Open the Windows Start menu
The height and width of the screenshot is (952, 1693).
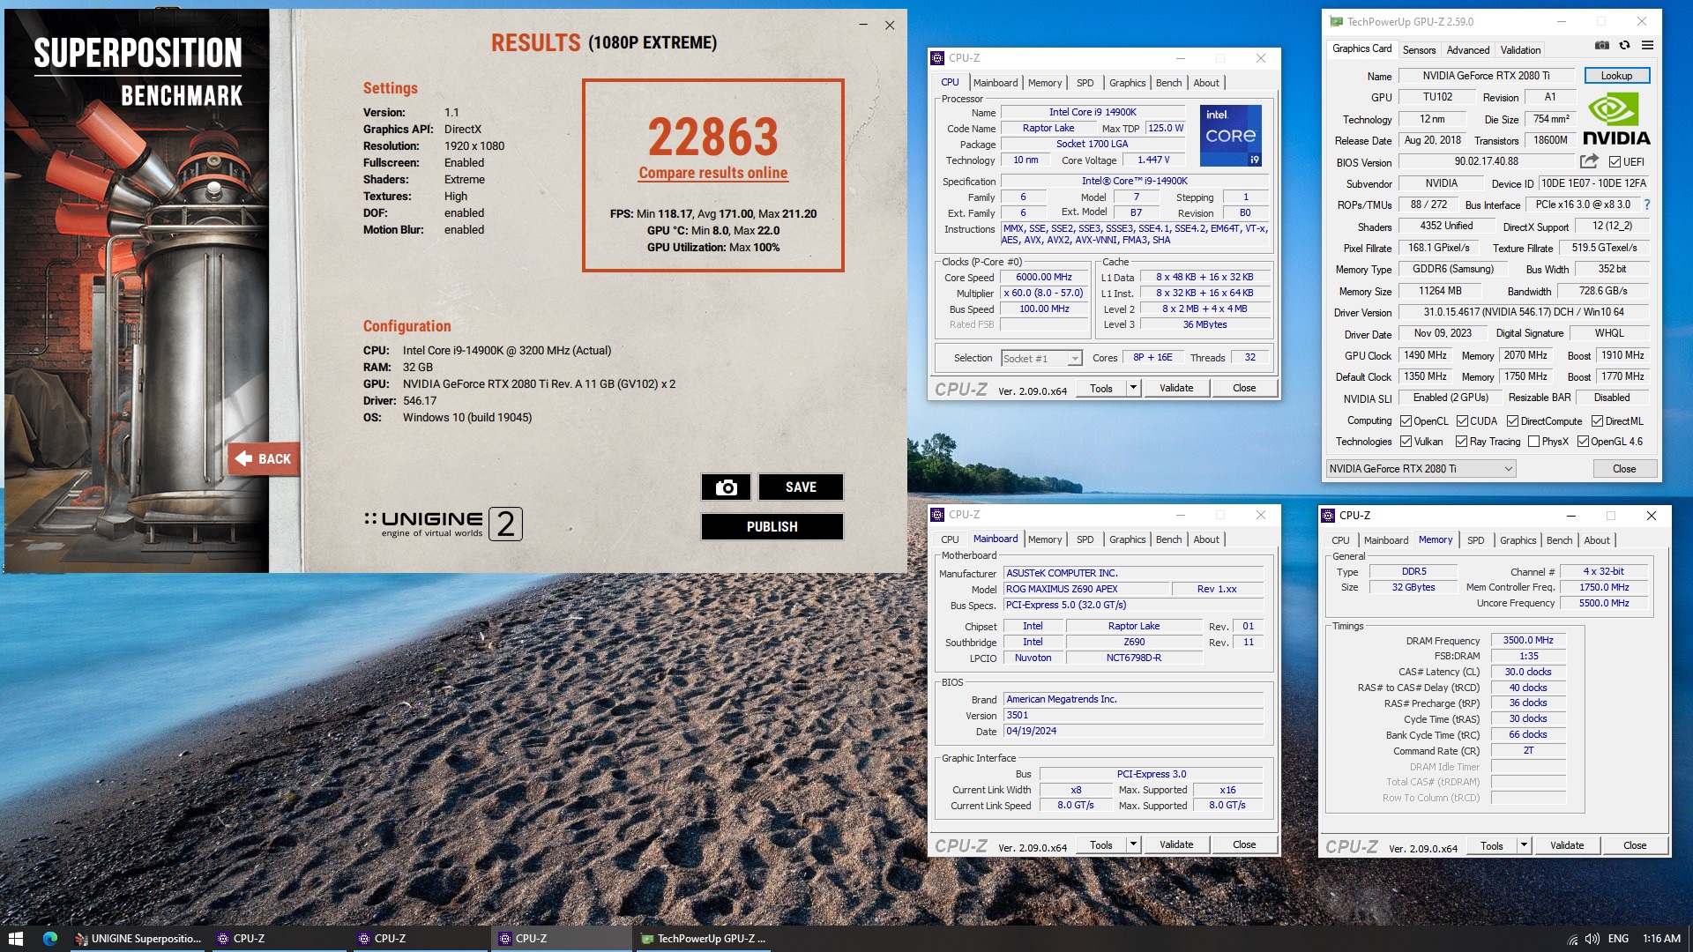[x=15, y=939]
